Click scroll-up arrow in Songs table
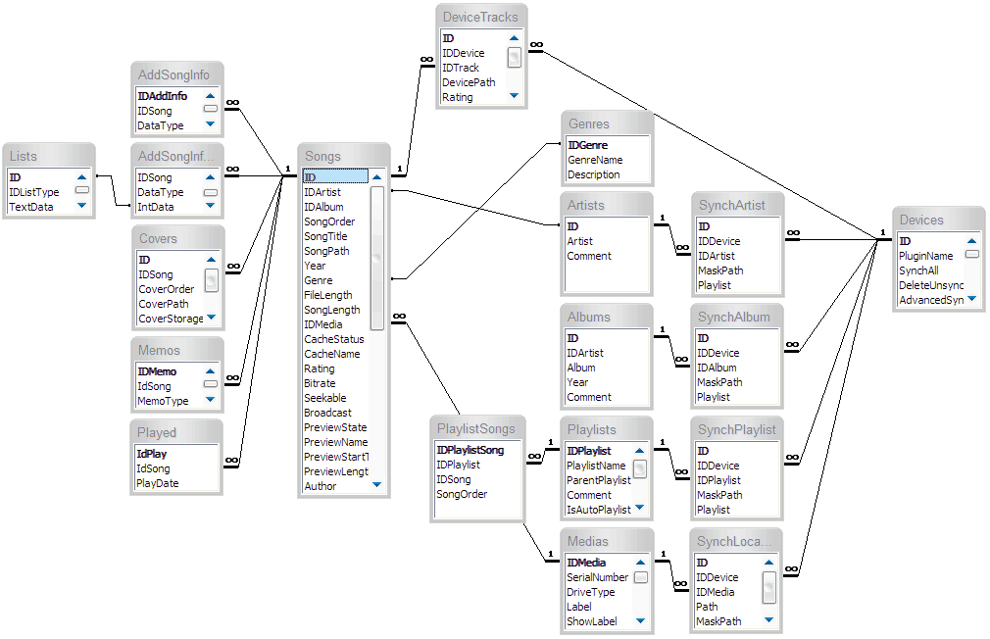The height and width of the screenshot is (639, 990). [x=377, y=177]
